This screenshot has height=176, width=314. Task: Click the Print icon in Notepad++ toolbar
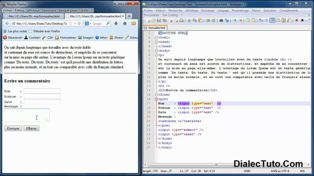pyautogui.click(x=182, y=21)
